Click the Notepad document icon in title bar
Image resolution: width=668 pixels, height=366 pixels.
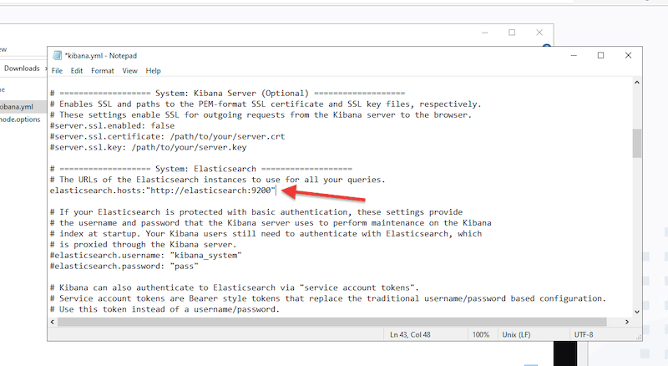57,56
